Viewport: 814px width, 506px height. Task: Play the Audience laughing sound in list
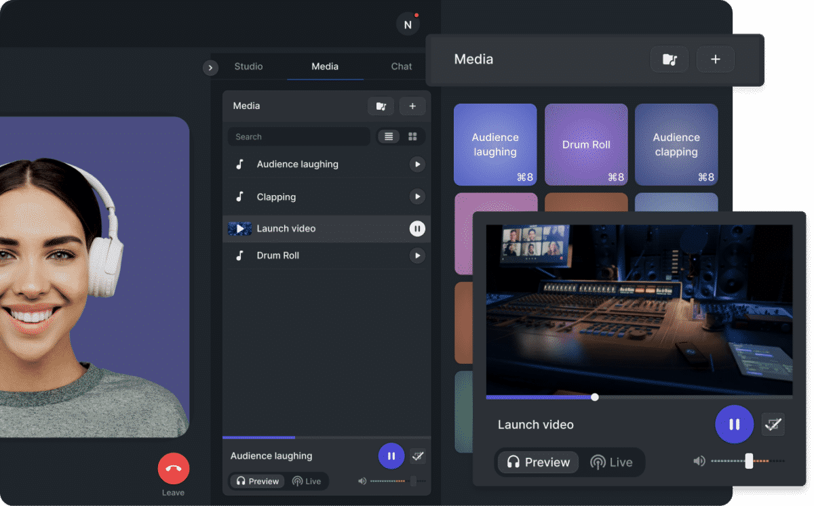417,164
